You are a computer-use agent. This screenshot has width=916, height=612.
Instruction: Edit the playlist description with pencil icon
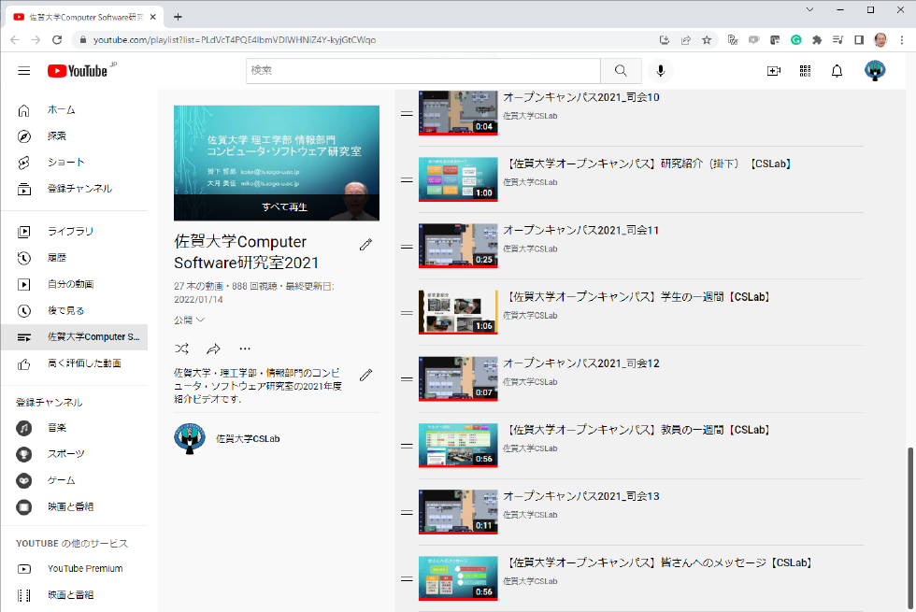click(x=365, y=375)
